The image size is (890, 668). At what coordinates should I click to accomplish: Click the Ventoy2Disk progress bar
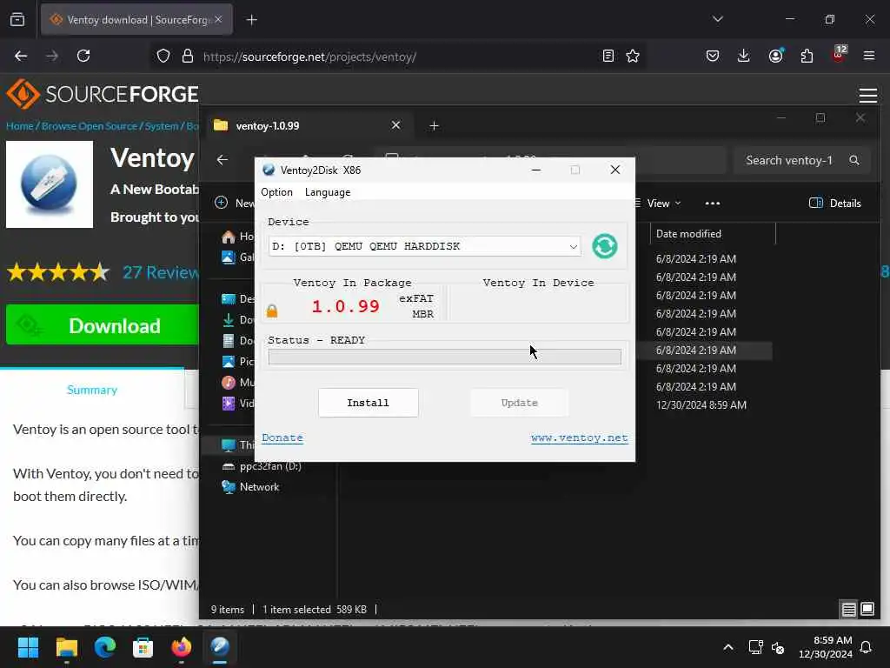click(444, 357)
